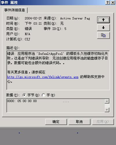Image resolution: width=116 pixels, height=145 pixels.
Task: Cancel with the 取消 button
Action: click(79, 122)
